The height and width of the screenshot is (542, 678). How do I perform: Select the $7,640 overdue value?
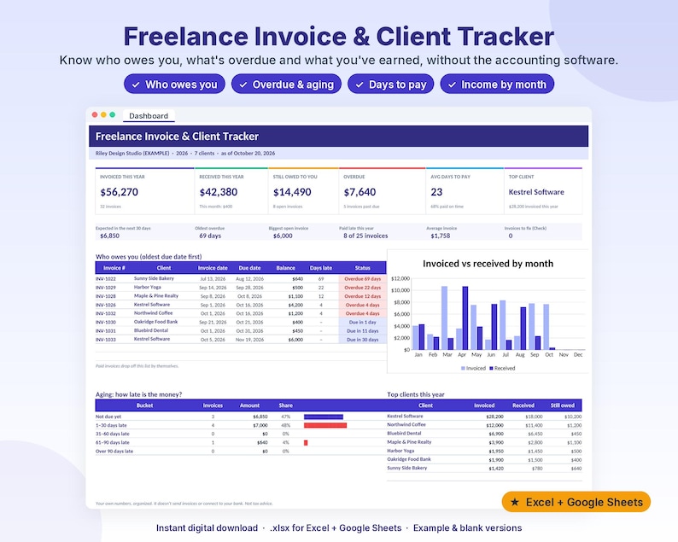(359, 192)
